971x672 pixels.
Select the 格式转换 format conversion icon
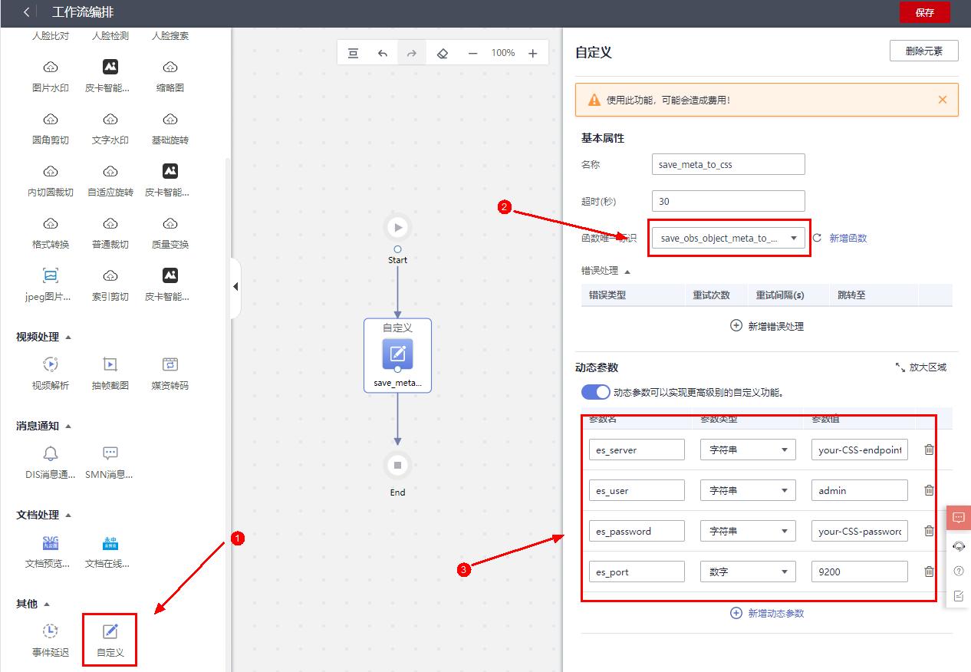click(49, 222)
